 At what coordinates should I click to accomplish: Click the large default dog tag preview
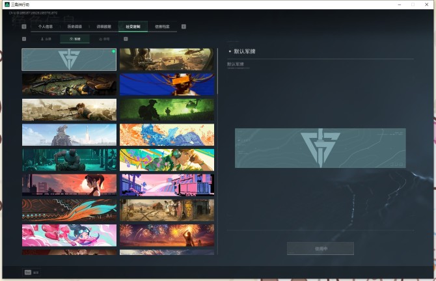click(320, 148)
